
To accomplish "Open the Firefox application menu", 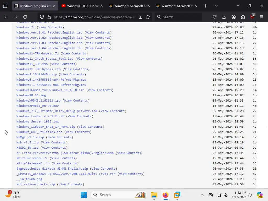I will (262, 17).
